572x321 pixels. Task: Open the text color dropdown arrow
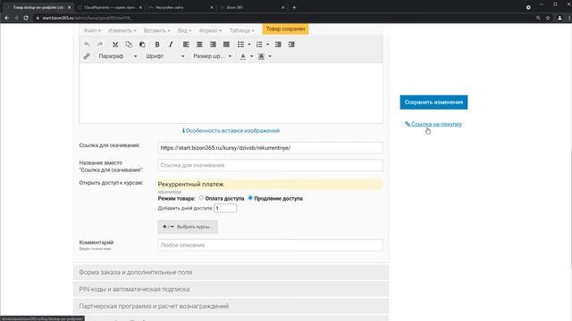coord(252,56)
